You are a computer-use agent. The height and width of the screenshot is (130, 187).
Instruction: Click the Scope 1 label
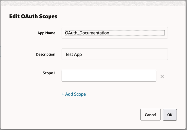click(49, 73)
